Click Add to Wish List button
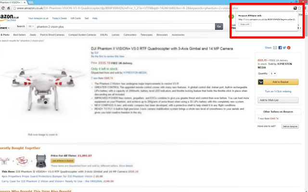This screenshot has height=192, width=308. pyautogui.click(x=278, y=100)
